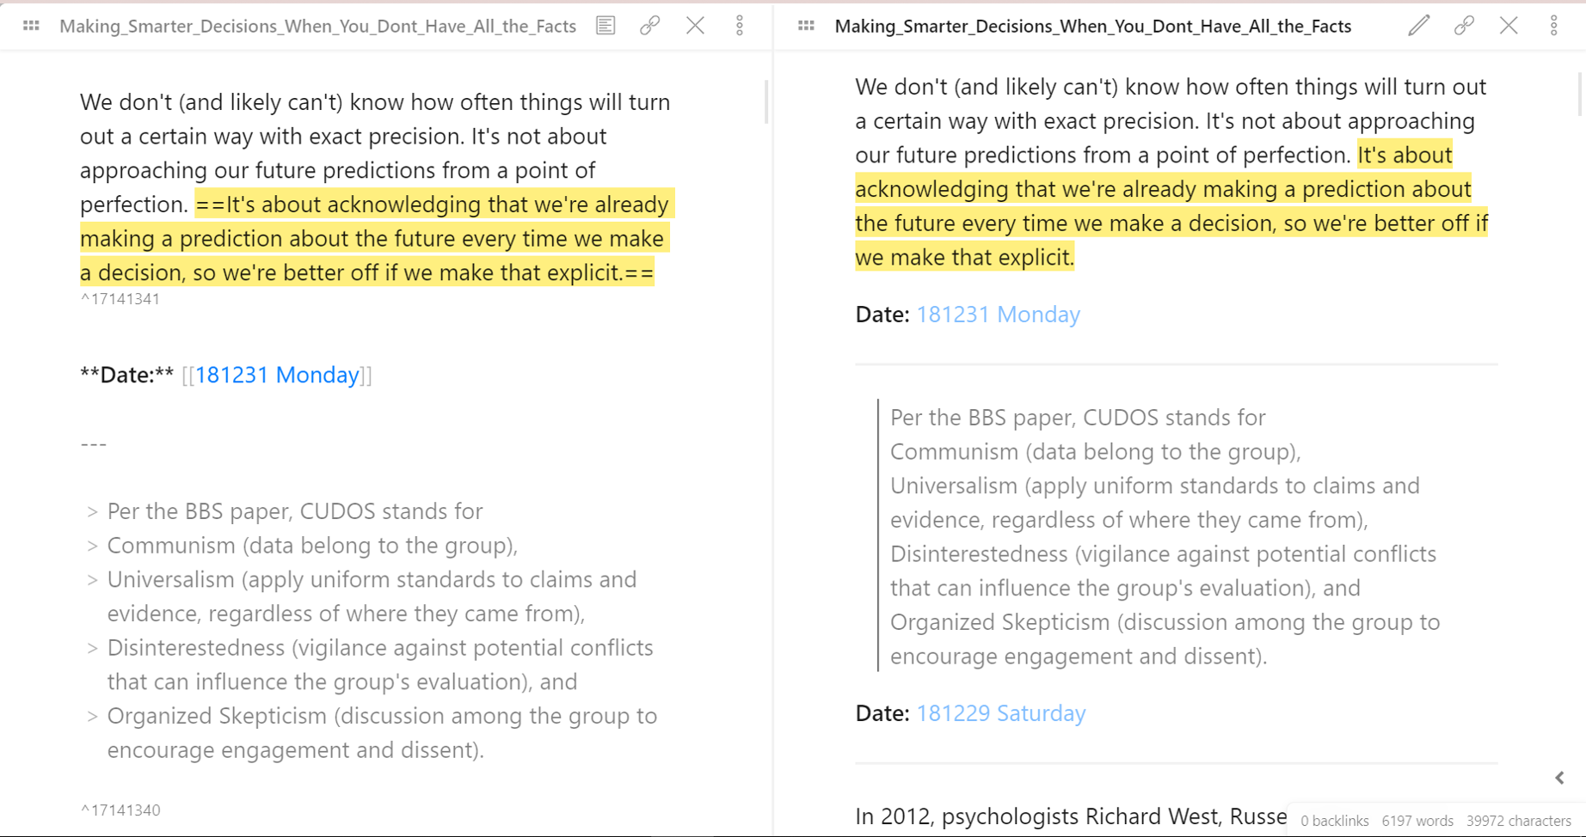Click 'Organized Skepticism' line in left editor
Image resolution: width=1586 pixels, height=837 pixels.
(x=382, y=733)
